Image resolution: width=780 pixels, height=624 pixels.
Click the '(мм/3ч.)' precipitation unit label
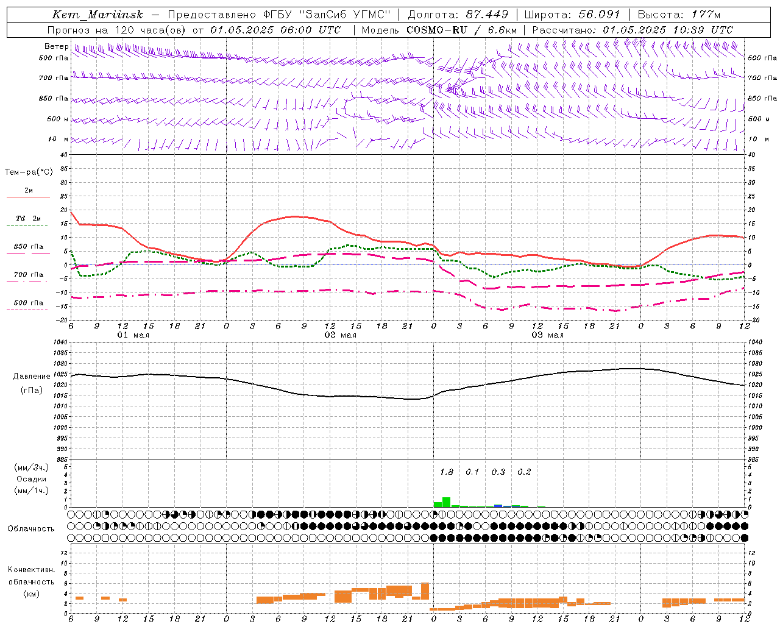(32, 467)
